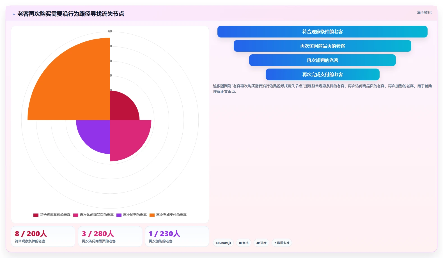443x258 pixels.
Task: Open the 8 / 200人 data card
Action: pyautogui.click(x=43, y=236)
